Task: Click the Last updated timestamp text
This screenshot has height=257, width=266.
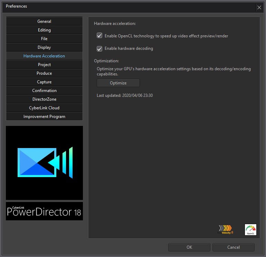Action: [x=125, y=95]
